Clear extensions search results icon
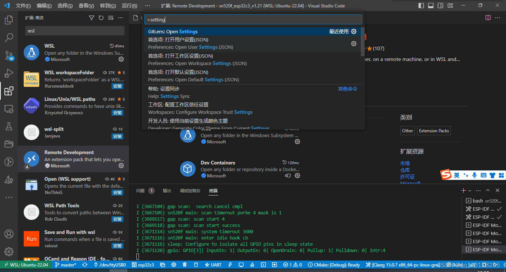 click(x=111, y=18)
